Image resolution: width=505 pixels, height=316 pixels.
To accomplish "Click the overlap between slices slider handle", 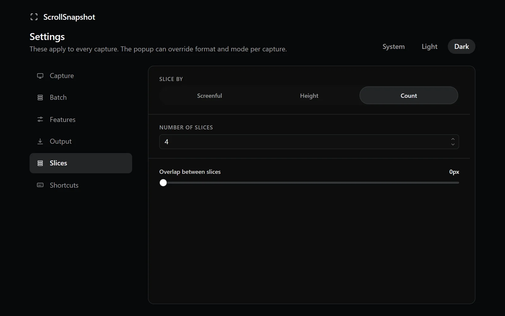I will [x=163, y=183].
